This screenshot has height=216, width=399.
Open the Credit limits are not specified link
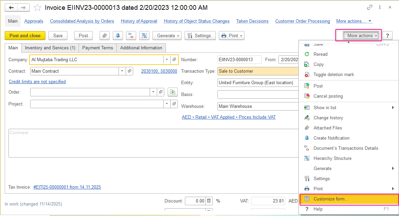(37, 81)
